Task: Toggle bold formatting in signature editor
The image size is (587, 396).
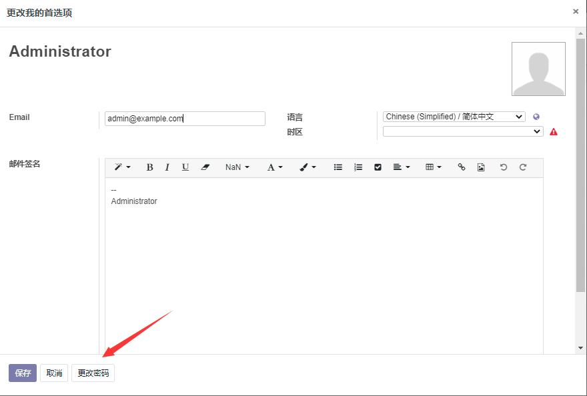Action: pyautogui.click(x=149, y=167)
